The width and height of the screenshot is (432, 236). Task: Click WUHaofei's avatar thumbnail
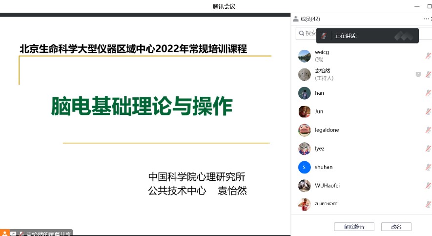tap(304, 186)
